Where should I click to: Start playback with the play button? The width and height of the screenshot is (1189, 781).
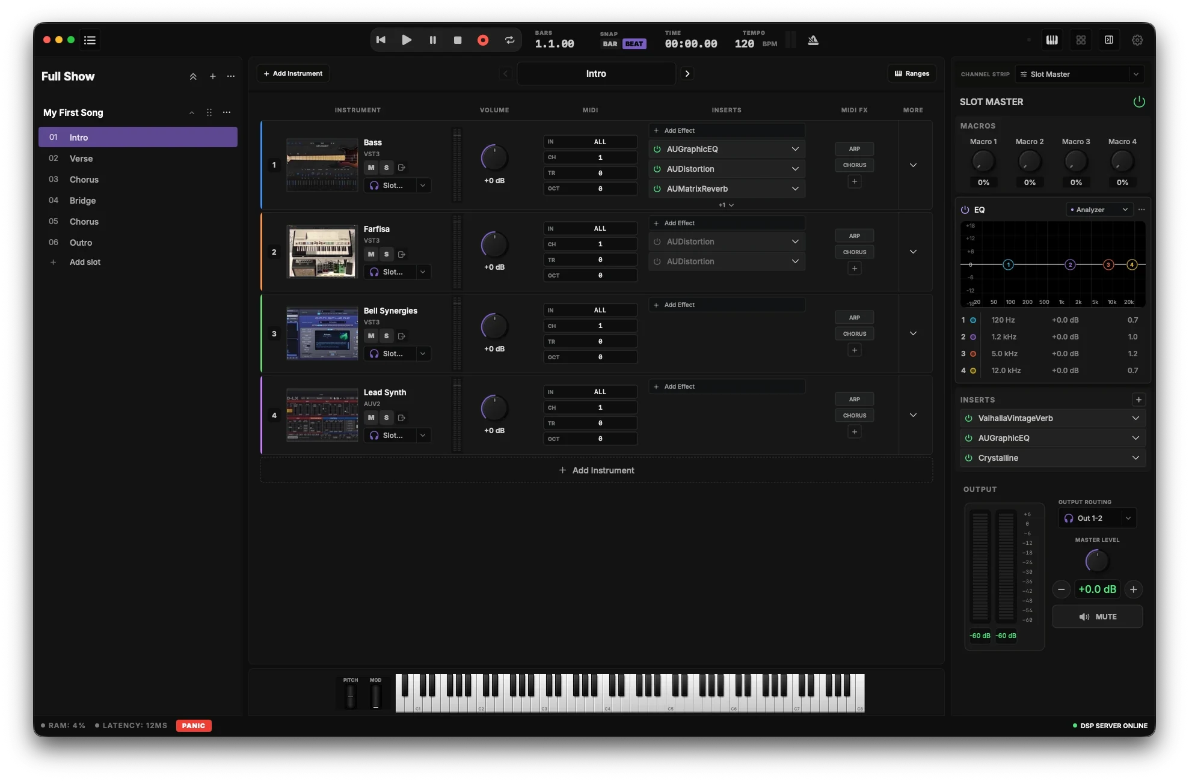pos(407,40)
